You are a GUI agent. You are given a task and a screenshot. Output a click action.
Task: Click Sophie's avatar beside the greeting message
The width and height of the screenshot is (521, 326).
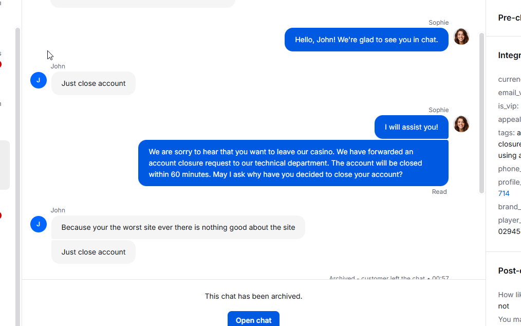click(461, 37)
